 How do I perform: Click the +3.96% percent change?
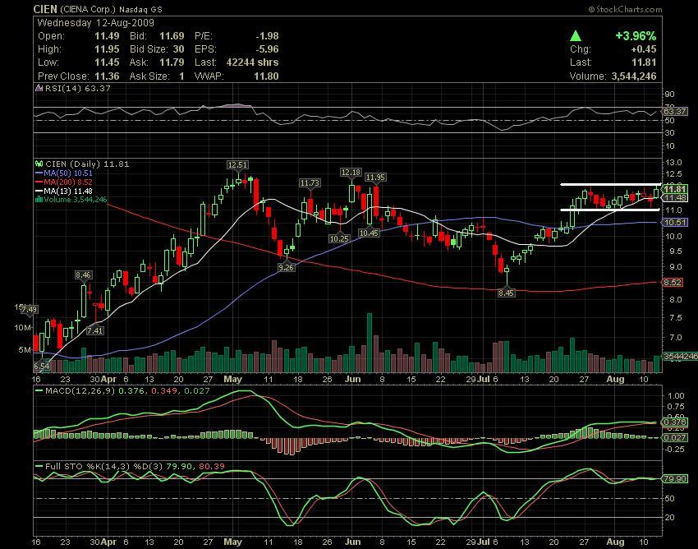636,36
